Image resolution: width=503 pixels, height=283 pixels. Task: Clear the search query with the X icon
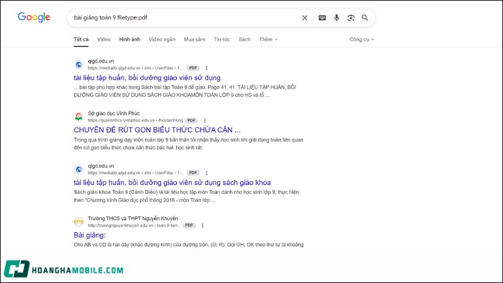point(305,18)
